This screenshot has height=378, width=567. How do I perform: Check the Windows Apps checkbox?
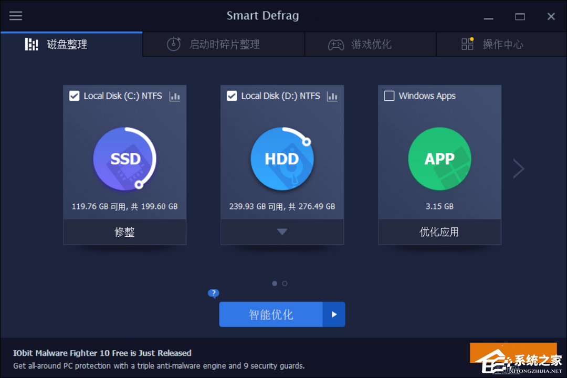pos(389,96)
